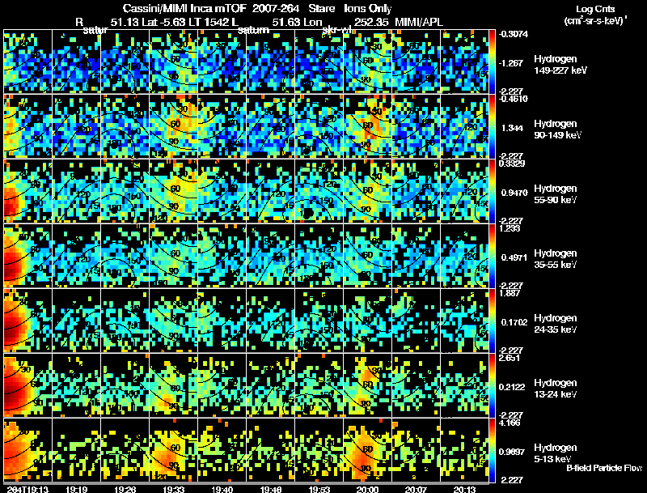The height and width of the screenshot is (493, 647).
Task: Click the '0.4971' colorbar mid value
Action: tap(514, 257)
